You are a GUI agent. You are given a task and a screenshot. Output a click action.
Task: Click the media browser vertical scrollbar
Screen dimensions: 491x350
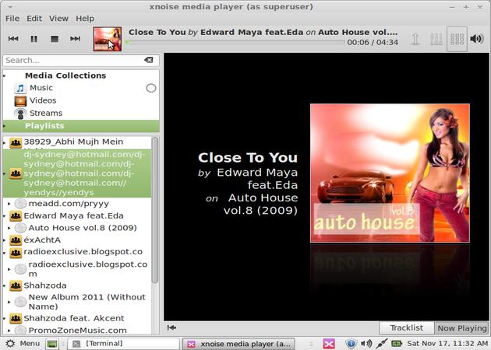[x=154, y=211]
